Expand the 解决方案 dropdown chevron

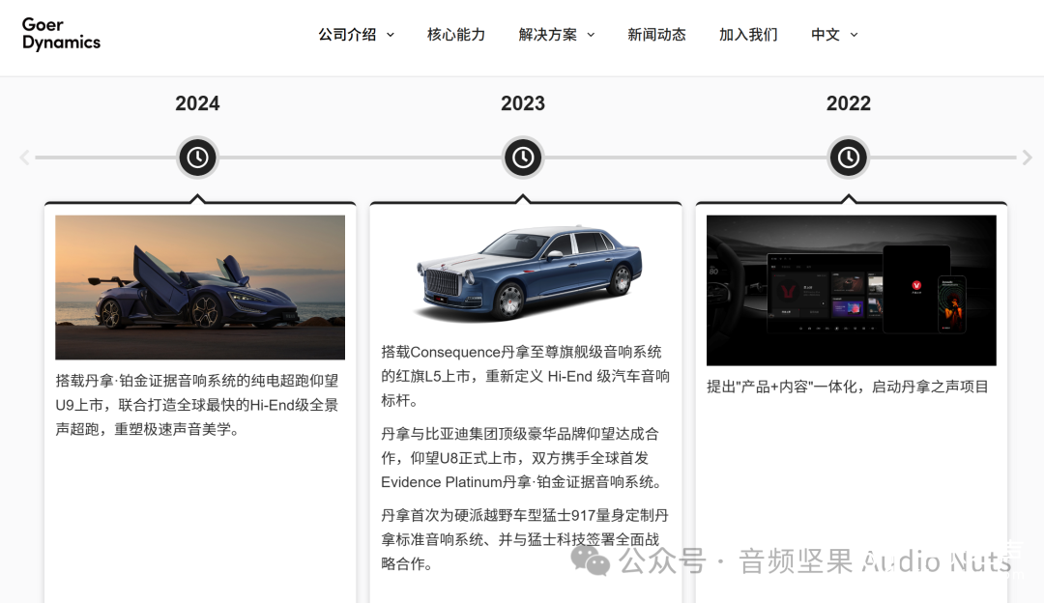click(591, 35)
